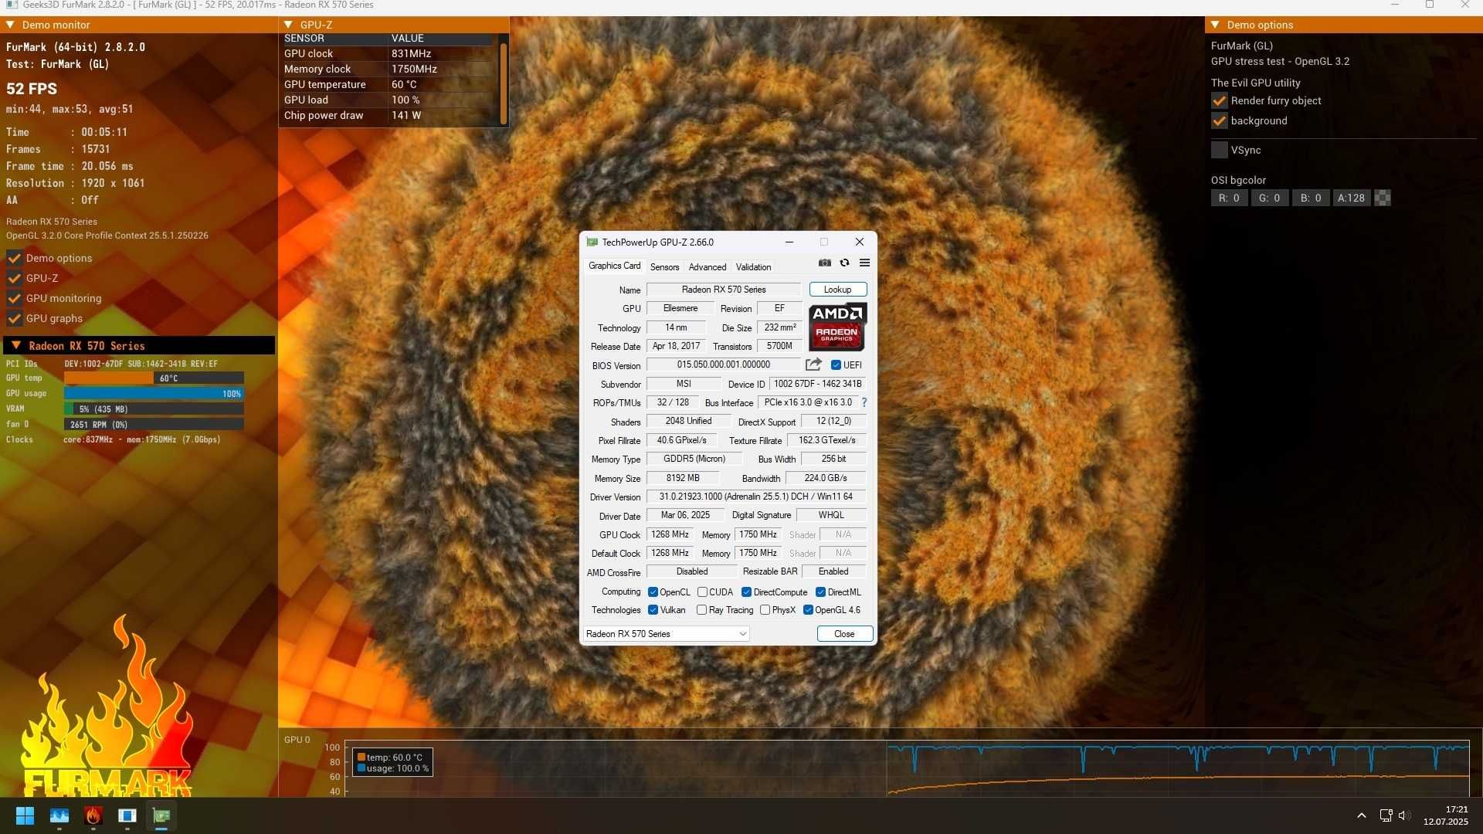
Task: Toggle the PhysX checkbox
Action: pyautogui.click(x=765, y=610)
